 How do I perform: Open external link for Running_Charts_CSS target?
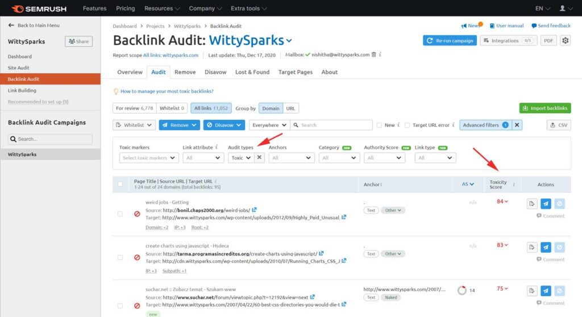pos(344,261)
